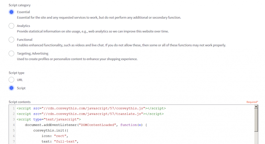Select the Essential script category radio button
This screenshot has height=144, width=265.
(11, 12)
